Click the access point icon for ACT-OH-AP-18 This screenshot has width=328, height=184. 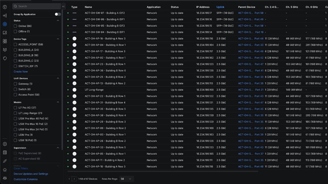coord(74,167)
